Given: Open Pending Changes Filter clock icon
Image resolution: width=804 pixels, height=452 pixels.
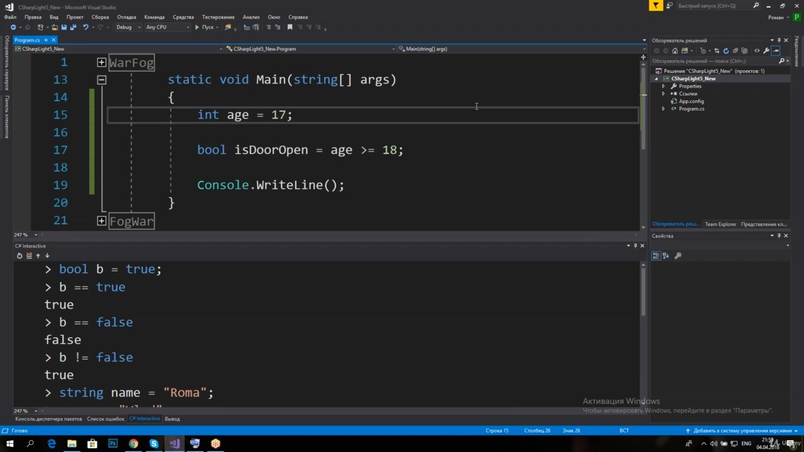Looking at the screenshot, I should pos(703,51).
